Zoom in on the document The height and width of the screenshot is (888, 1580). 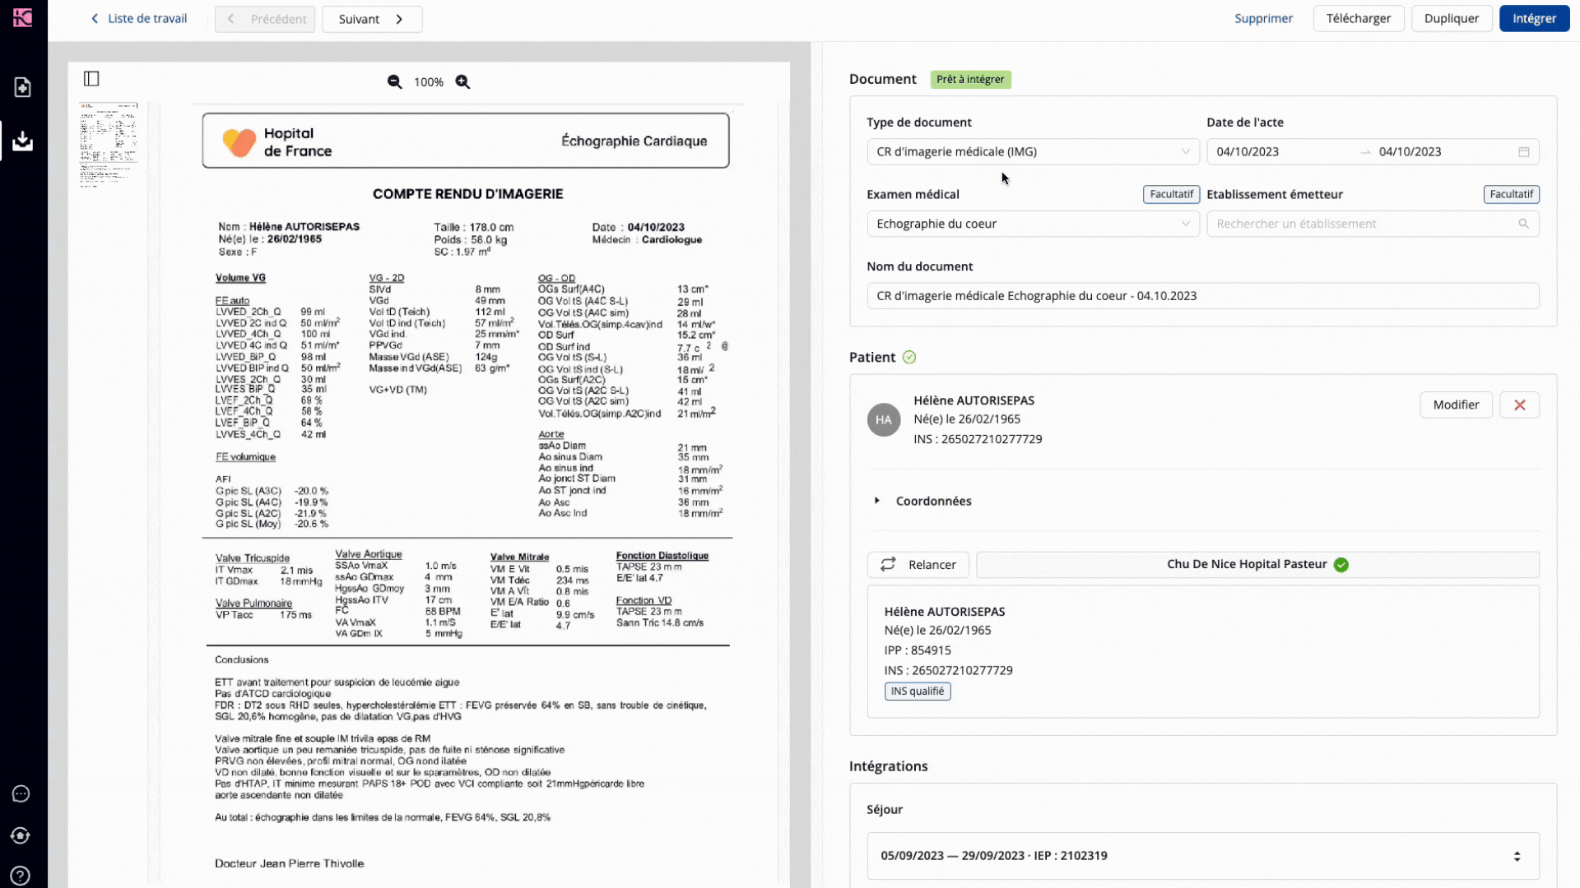[x=463, y=82]
